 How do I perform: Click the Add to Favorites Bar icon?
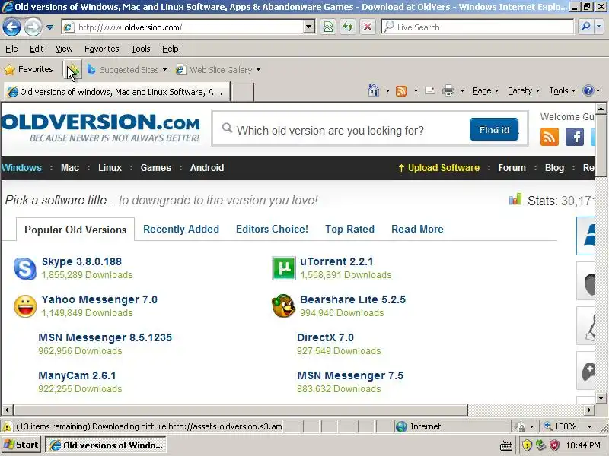(x=72, y=70)
